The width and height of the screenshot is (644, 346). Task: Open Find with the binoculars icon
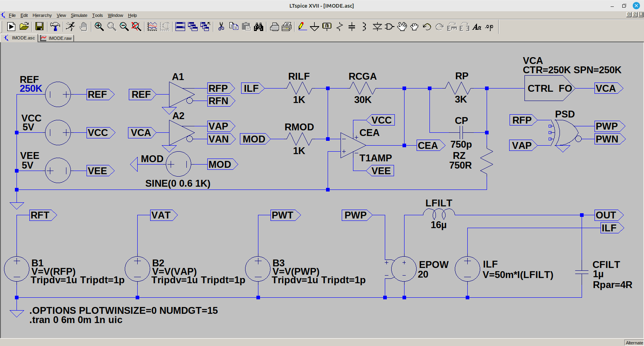click(x=258, y=27)
